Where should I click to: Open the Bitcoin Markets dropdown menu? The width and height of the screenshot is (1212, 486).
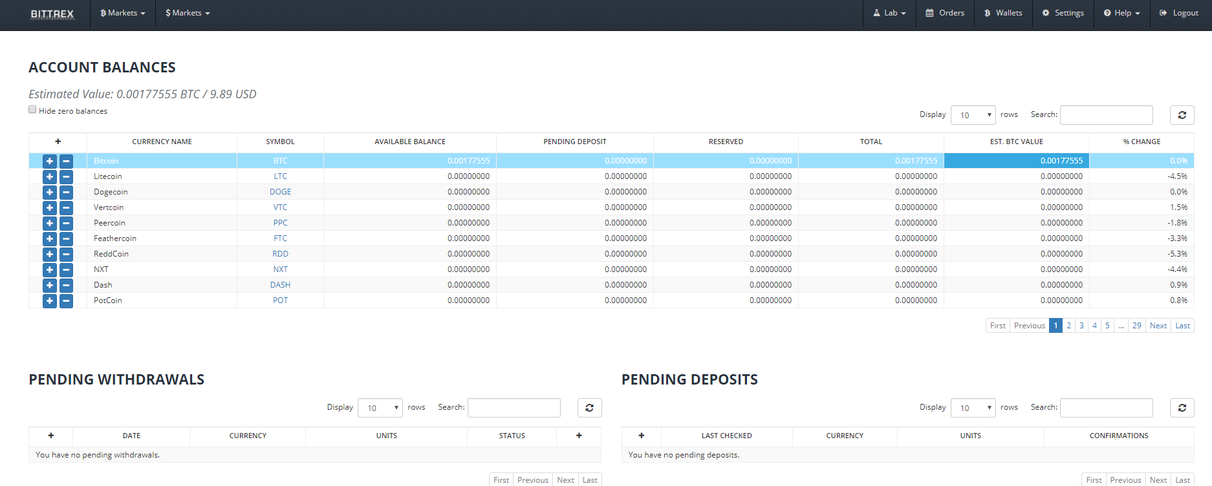point(123,13)
